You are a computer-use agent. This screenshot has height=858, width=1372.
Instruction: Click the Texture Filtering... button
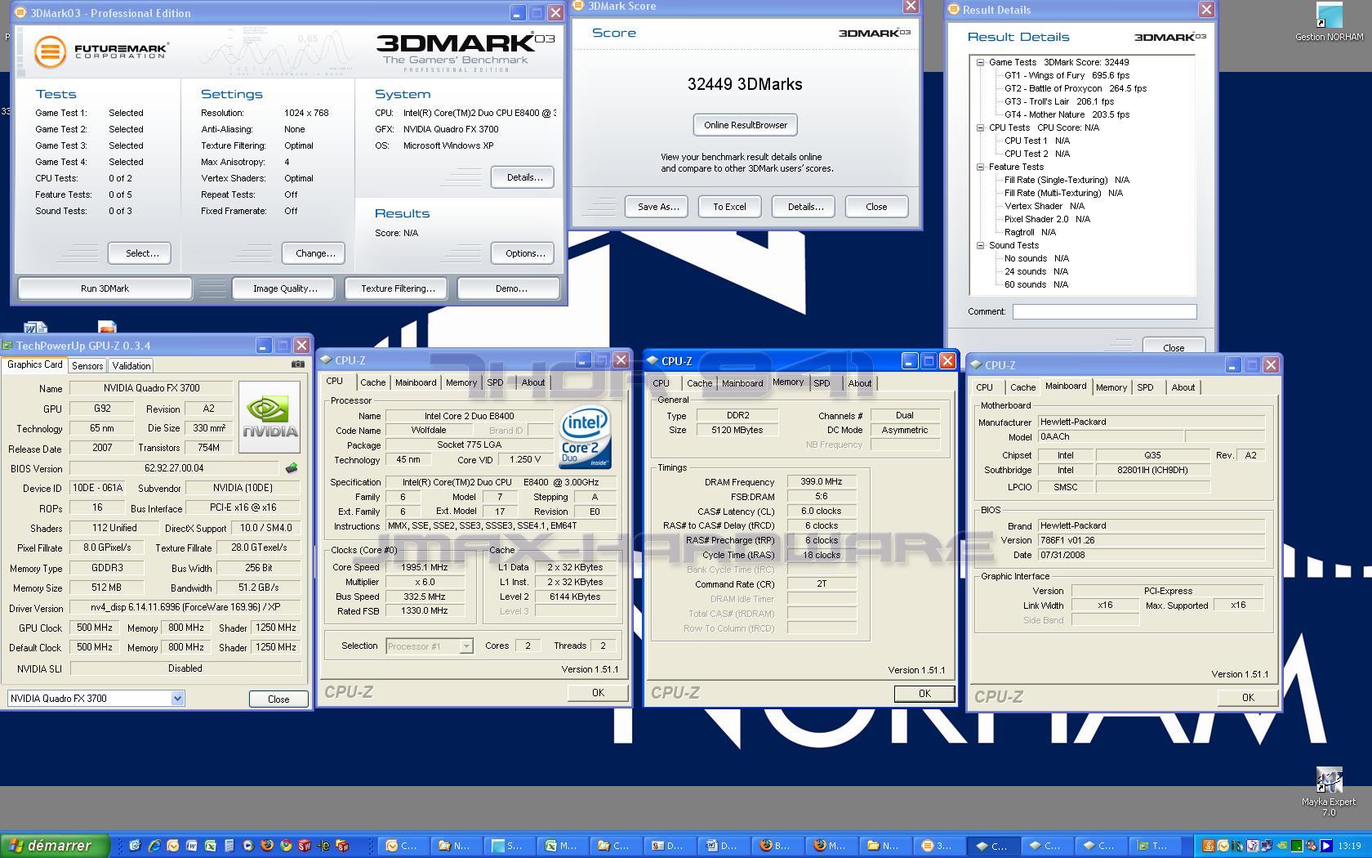398,288
